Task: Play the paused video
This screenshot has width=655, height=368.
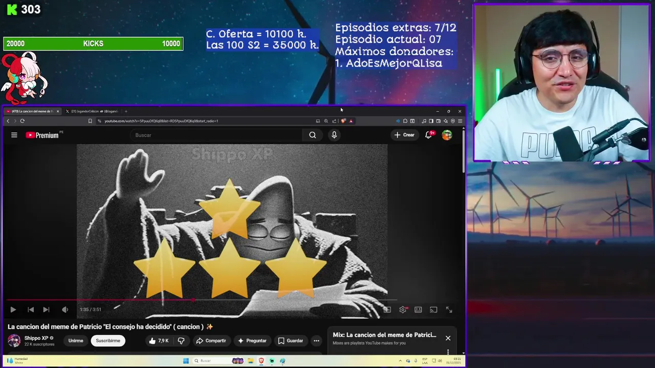Action: tap(13, 309)
